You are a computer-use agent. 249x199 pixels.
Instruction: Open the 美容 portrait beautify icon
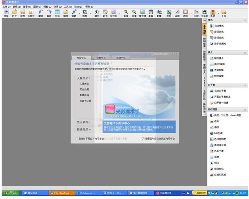pyautogui.click(x=151, y=13)
